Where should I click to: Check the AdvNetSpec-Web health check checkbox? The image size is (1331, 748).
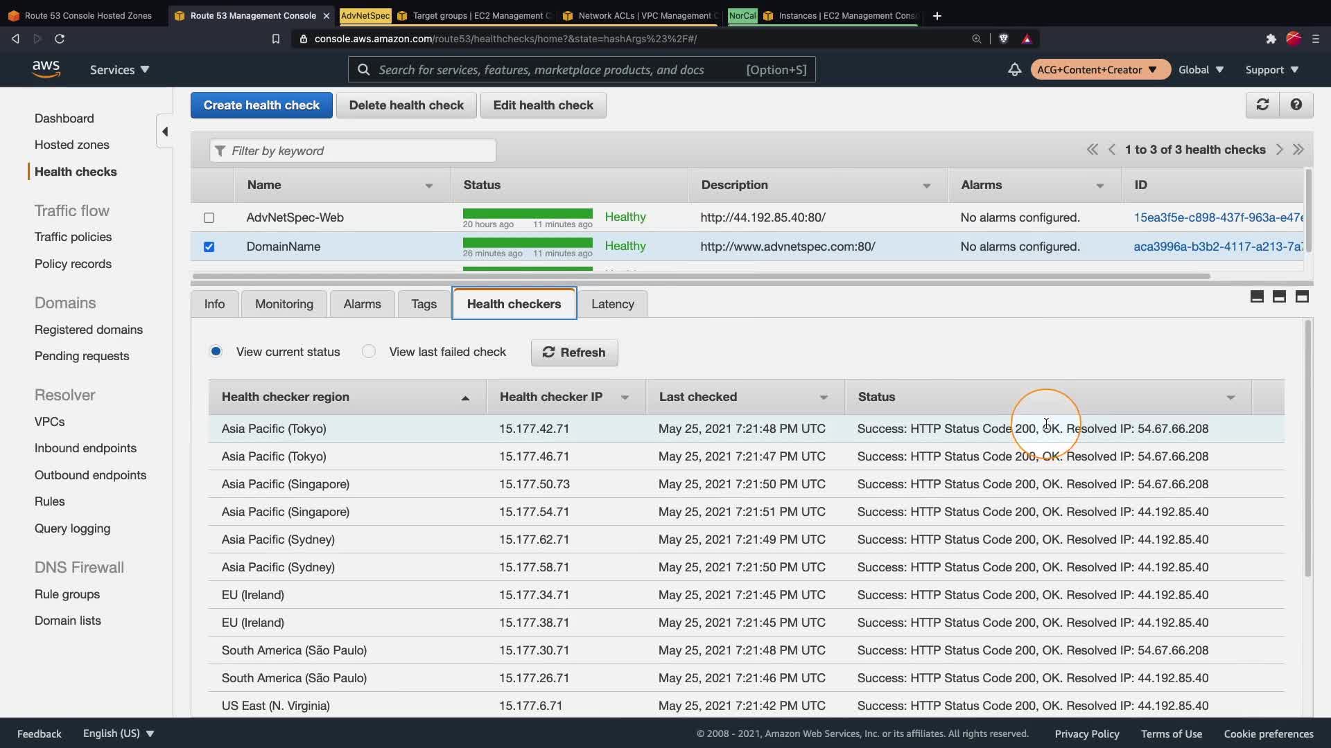[209, 217]
